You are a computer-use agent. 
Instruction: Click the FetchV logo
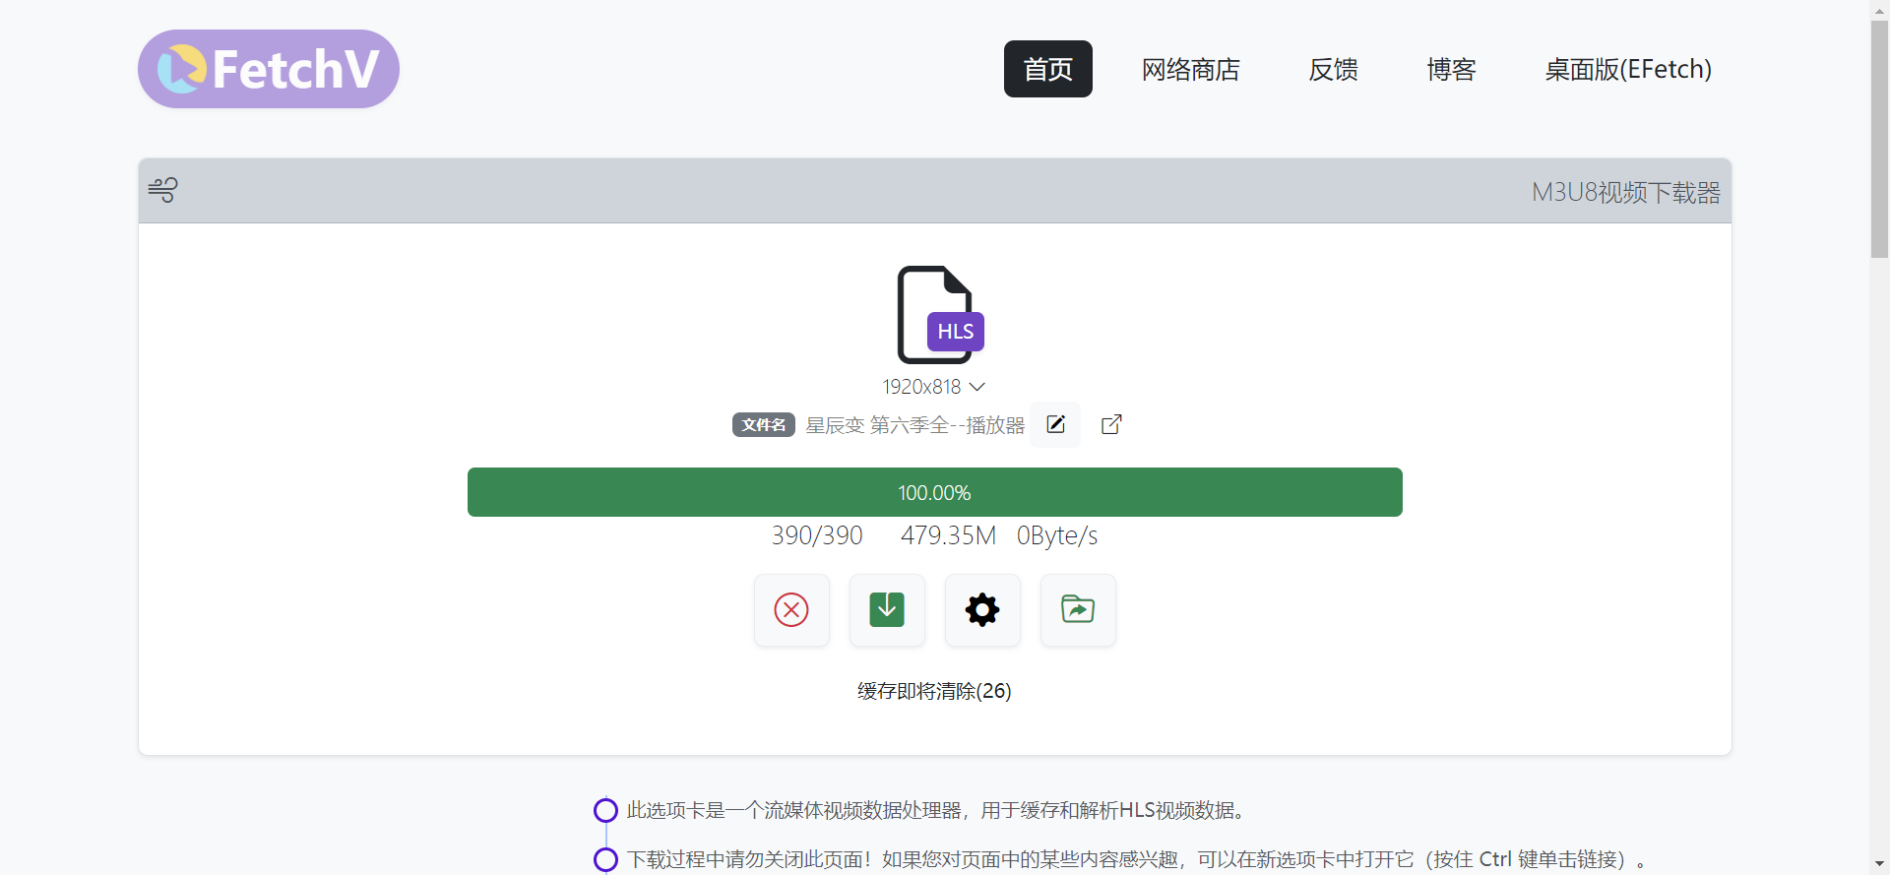(x=268, y=69)
